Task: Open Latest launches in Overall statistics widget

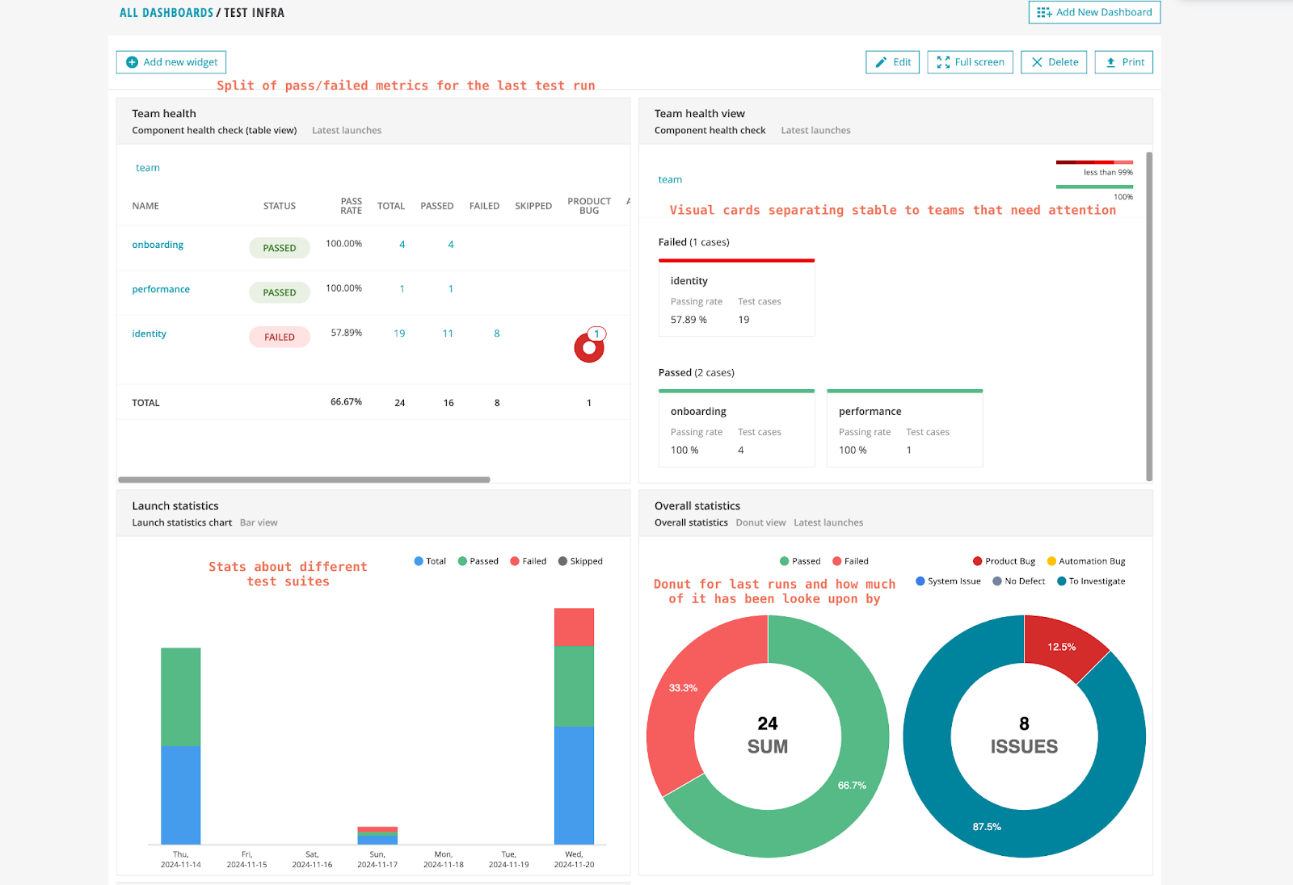Action: pos(828,522)
